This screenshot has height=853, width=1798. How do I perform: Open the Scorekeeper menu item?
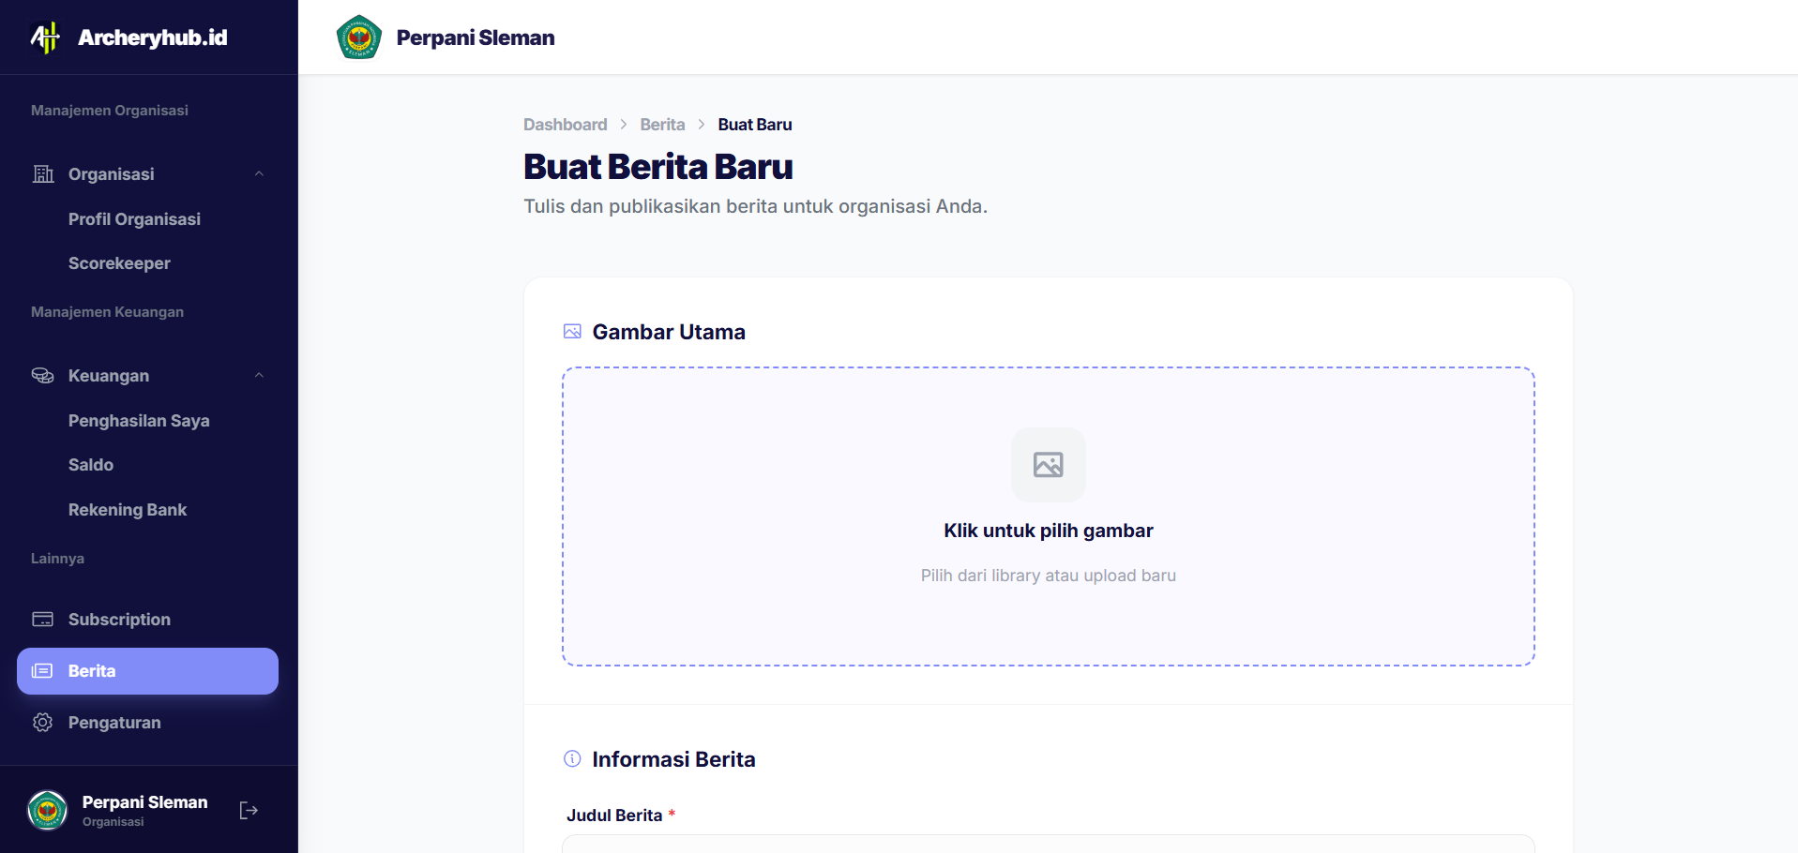119,263
